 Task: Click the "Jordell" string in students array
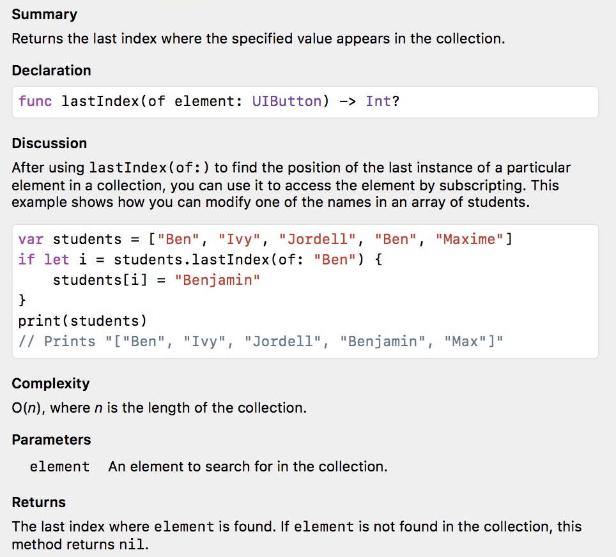tap(318, 240)
